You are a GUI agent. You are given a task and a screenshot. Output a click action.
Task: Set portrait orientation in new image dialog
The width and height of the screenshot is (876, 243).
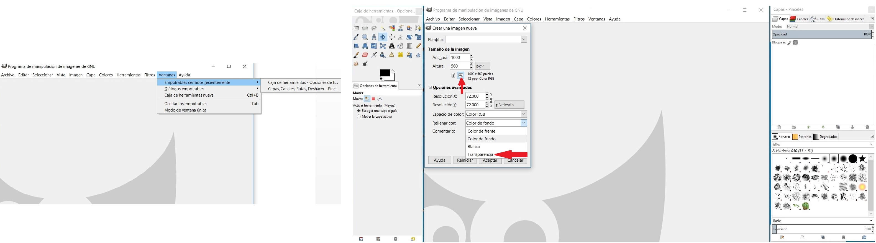tap(453, 76)
